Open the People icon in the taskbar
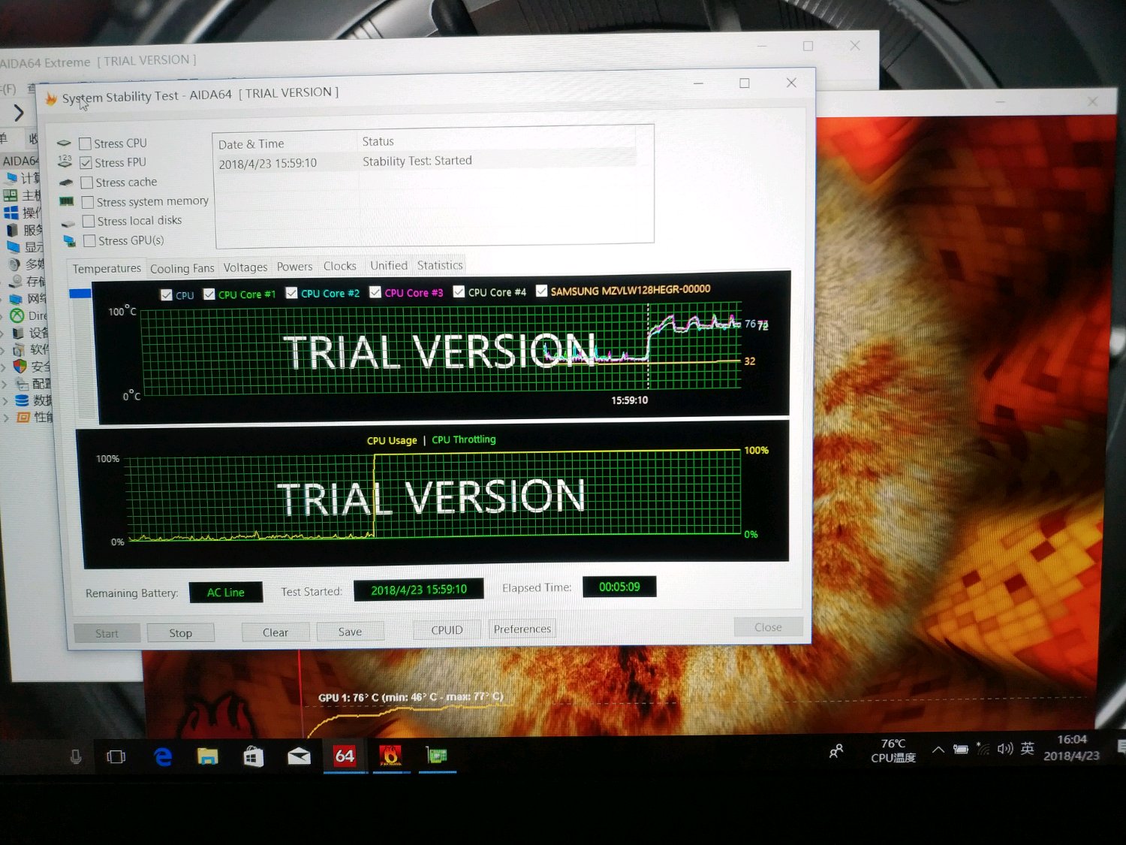Viewport: 1126px width, 845px height. click(x=835, y=751)
